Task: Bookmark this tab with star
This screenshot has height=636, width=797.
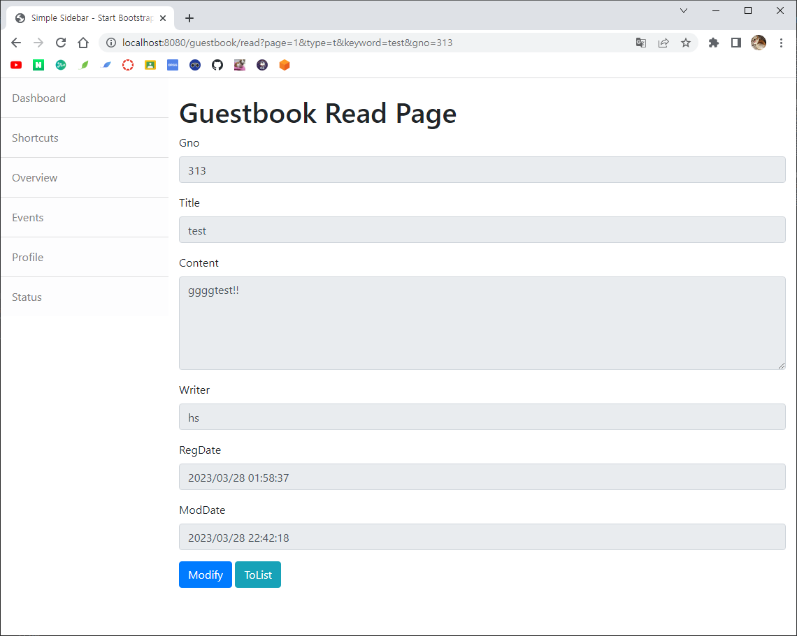Action: (x=686, y=43)
